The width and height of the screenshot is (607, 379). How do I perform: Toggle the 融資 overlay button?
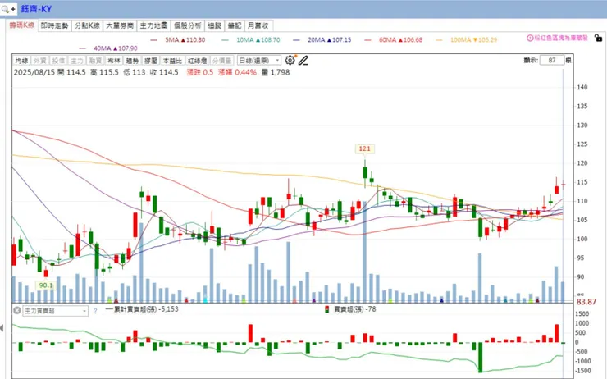95,61
